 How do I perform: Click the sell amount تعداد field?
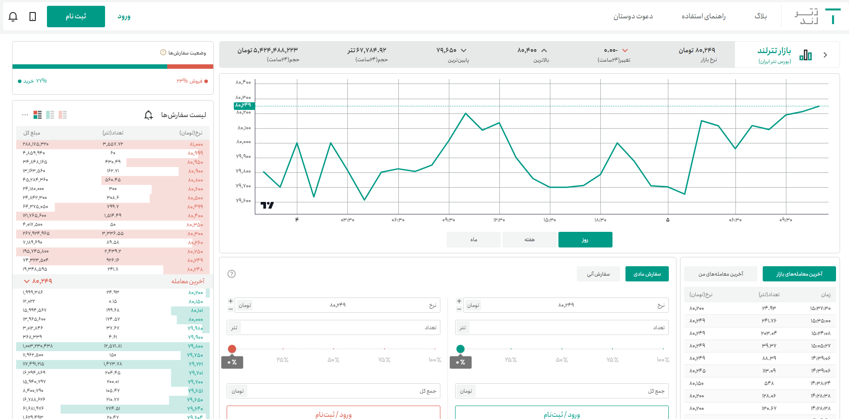(334, 327)
